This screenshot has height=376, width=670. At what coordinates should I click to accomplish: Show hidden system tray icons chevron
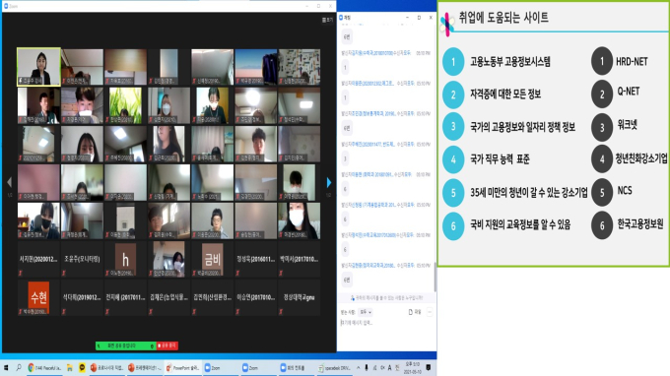point(358,367)
